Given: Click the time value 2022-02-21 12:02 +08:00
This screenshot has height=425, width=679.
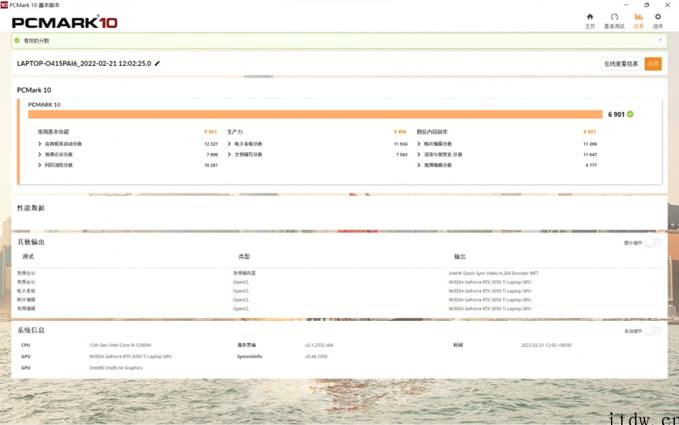Looking at the screenshot, I should 546,345.
